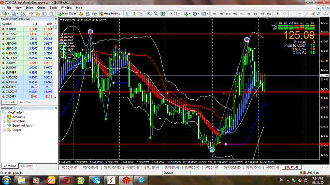Select the EURJPY row in Market Watch
This screenshot has height=185, width=330.
[x=27, y=63]
